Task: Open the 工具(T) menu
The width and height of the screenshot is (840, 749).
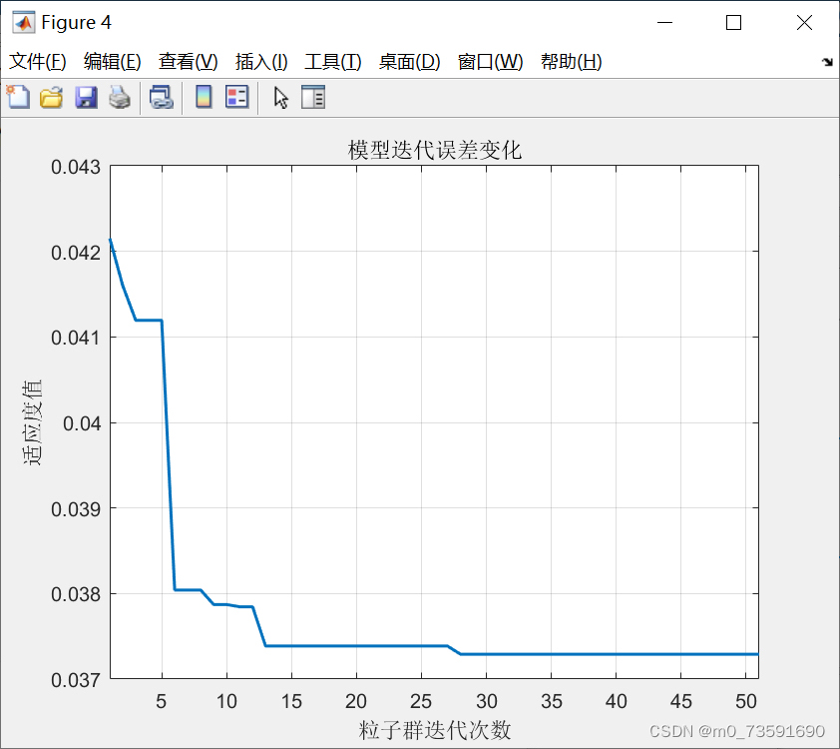Action: click(330, 61)
